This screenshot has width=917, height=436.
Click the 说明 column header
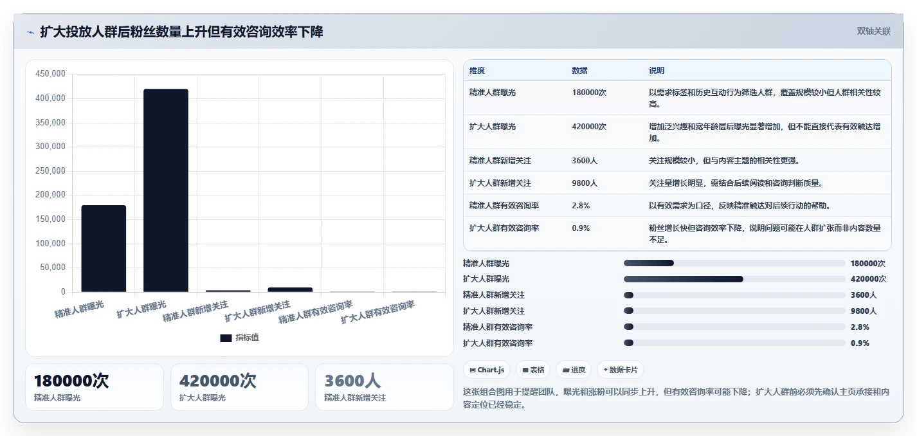(657, 71)
